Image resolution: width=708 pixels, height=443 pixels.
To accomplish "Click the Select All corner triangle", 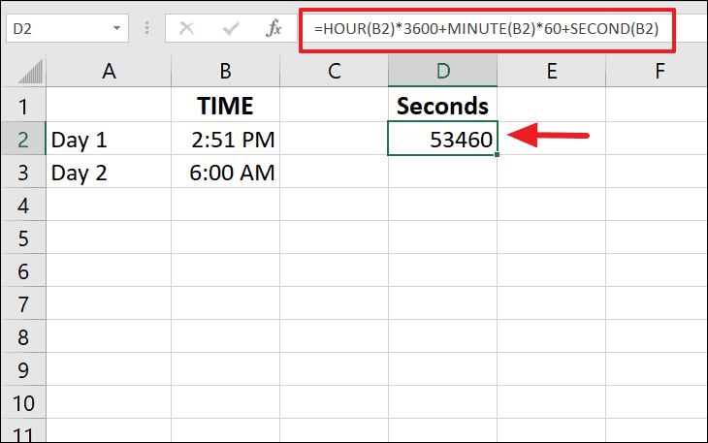I will coord(31,72).
